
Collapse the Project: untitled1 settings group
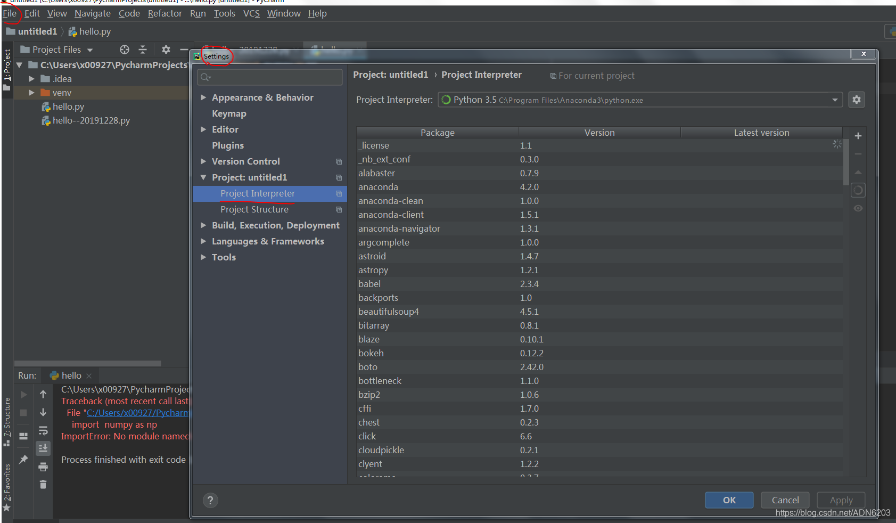coord(203,177)
